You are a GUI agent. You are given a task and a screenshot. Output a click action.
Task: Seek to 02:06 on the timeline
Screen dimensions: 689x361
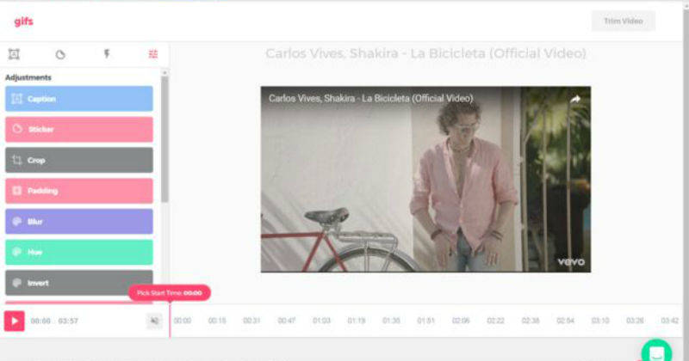pyautogui.click(x=461, y=321)
